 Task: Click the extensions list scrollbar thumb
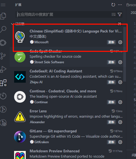pos(125,54)
